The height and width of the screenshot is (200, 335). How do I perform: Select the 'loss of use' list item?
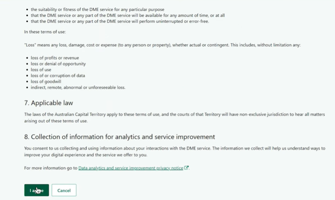point(41,70)
